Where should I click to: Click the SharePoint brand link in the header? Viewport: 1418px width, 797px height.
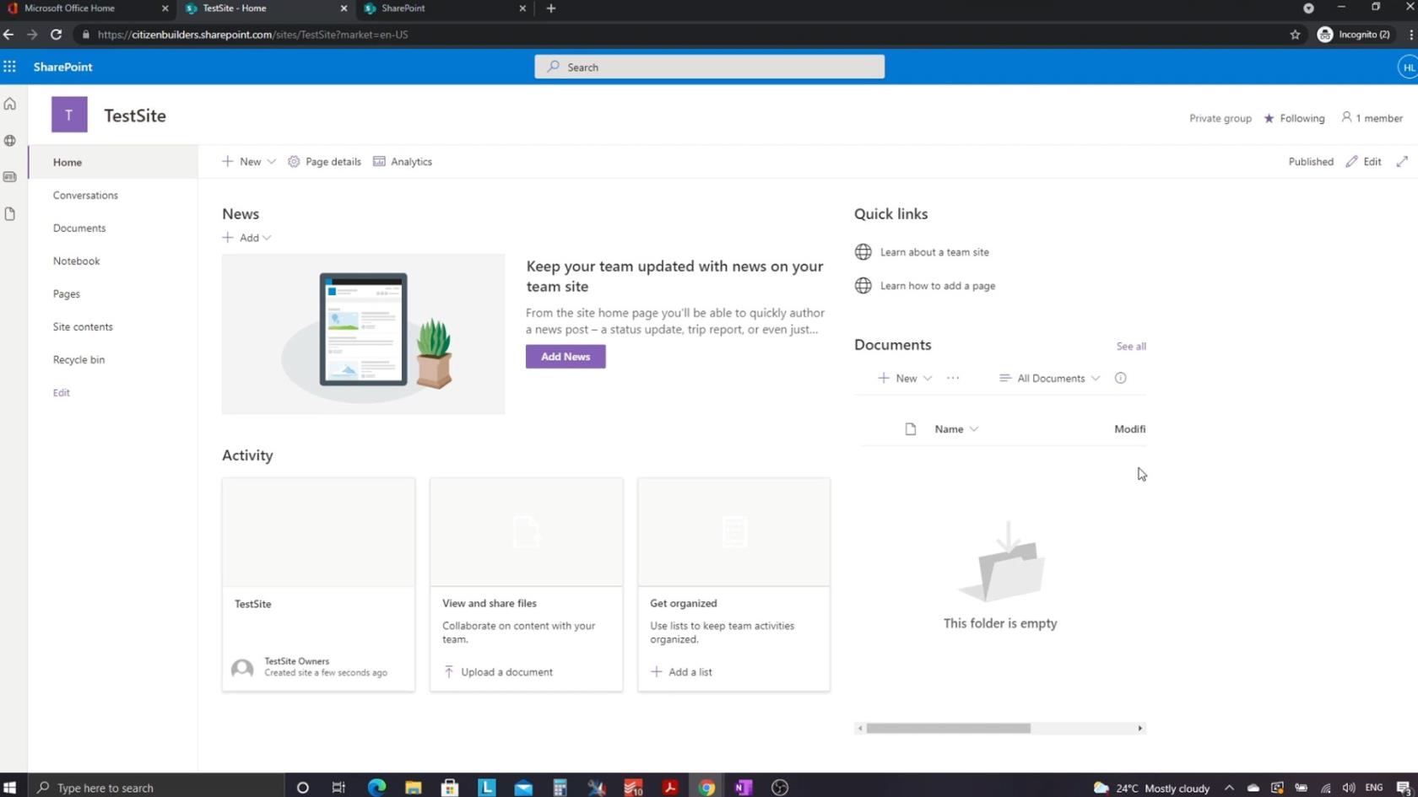(63, 67)
